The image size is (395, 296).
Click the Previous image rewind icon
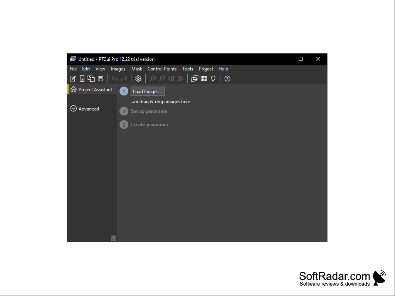(x=171, y=79)
